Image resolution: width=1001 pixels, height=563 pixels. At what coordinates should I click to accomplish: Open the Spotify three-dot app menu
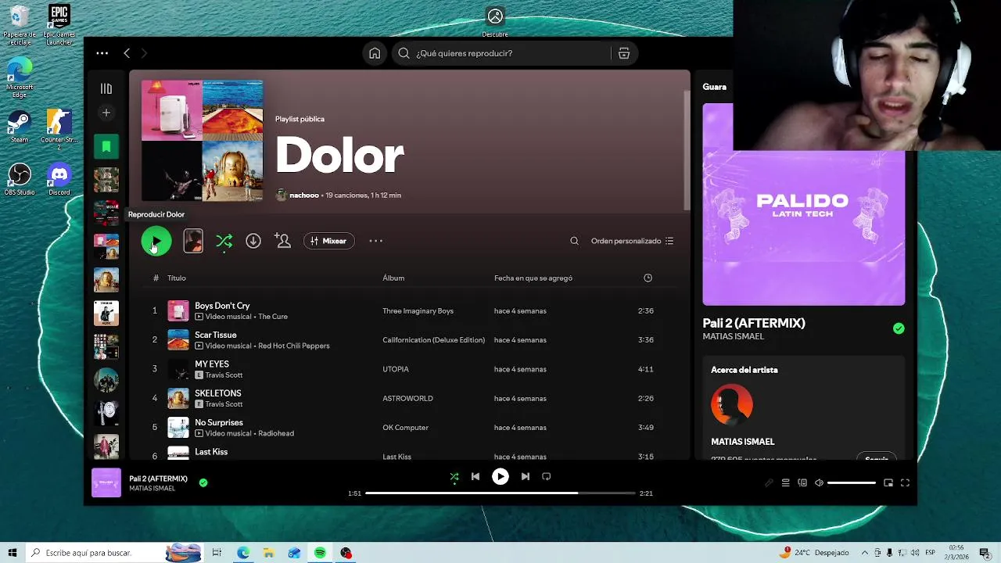pos(102,53)
